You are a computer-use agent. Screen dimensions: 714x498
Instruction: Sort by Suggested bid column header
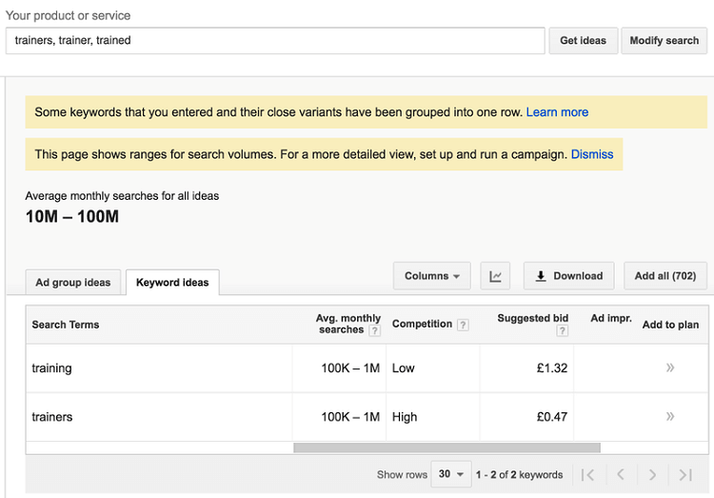[533, 318]
